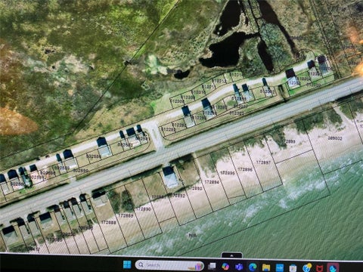Click the parcel labeled N/A in water
Screen dimensions: 363x272
pos(193,236)
